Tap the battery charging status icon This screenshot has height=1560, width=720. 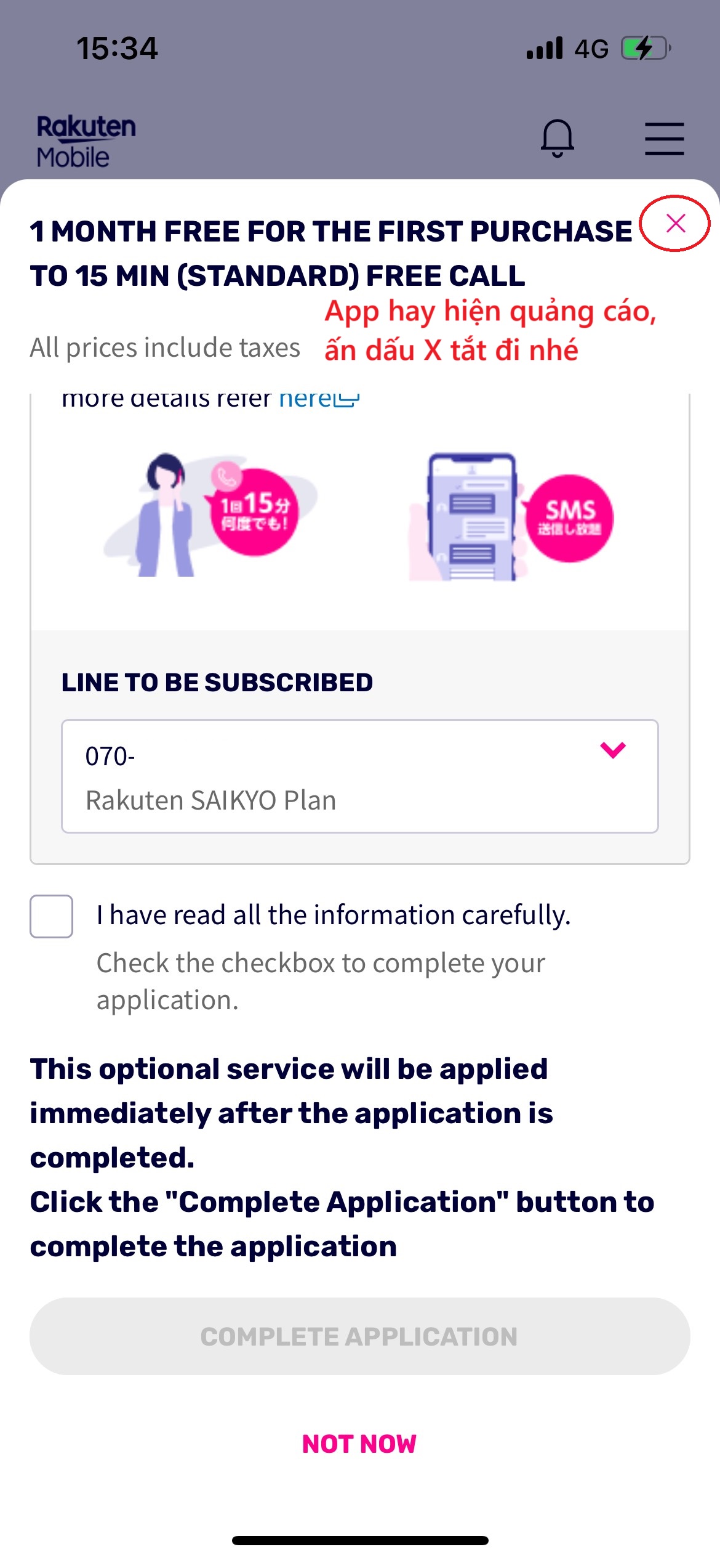point(646,48)
